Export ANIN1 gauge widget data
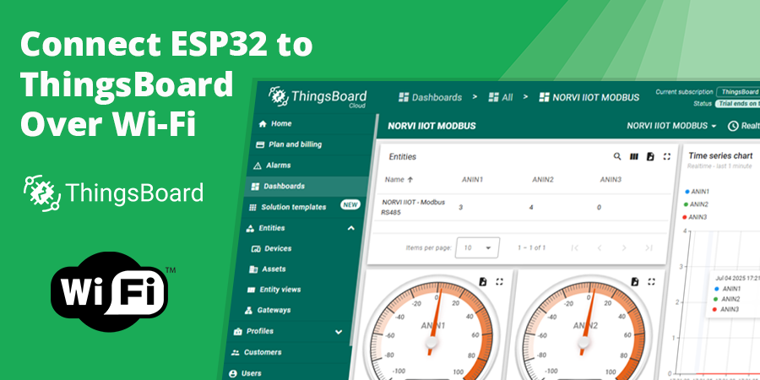This screenshot has width=760, height=380. pos(483,281)
